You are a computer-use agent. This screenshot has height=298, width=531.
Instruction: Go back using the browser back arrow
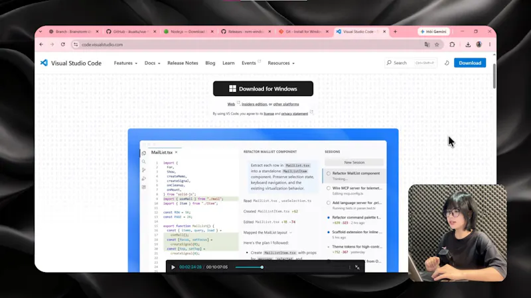pos(41,44)
